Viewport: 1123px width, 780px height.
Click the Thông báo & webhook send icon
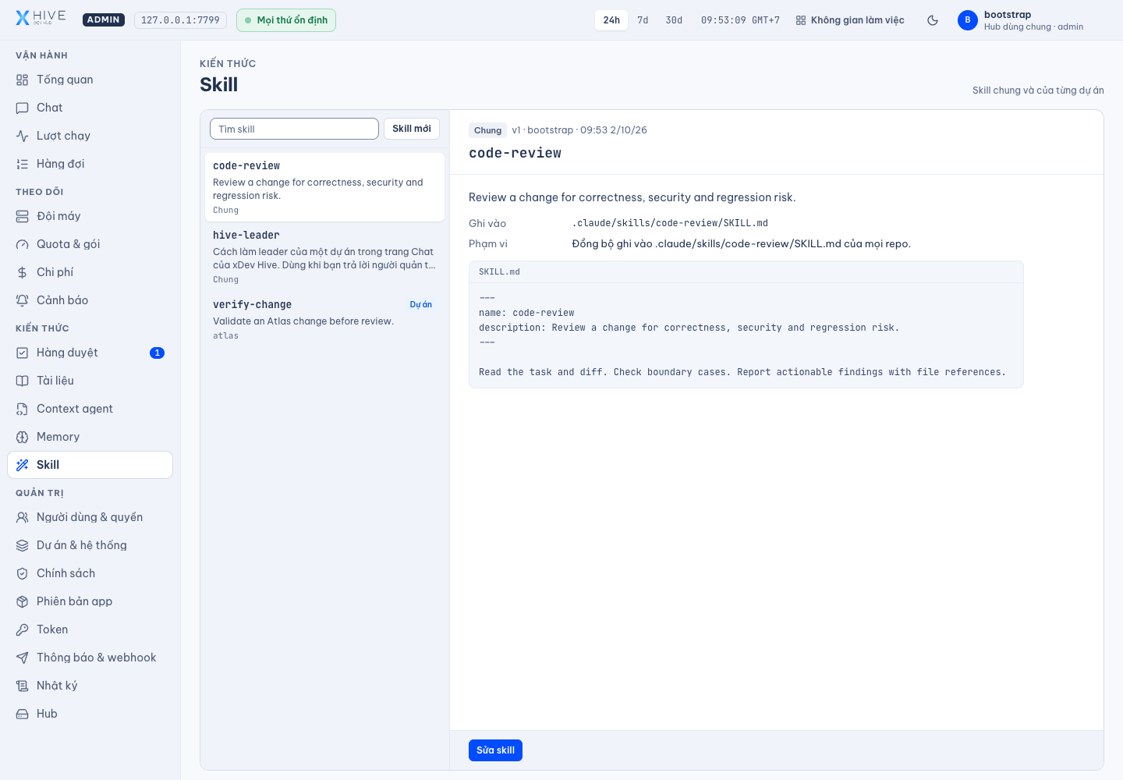(23, 658)
